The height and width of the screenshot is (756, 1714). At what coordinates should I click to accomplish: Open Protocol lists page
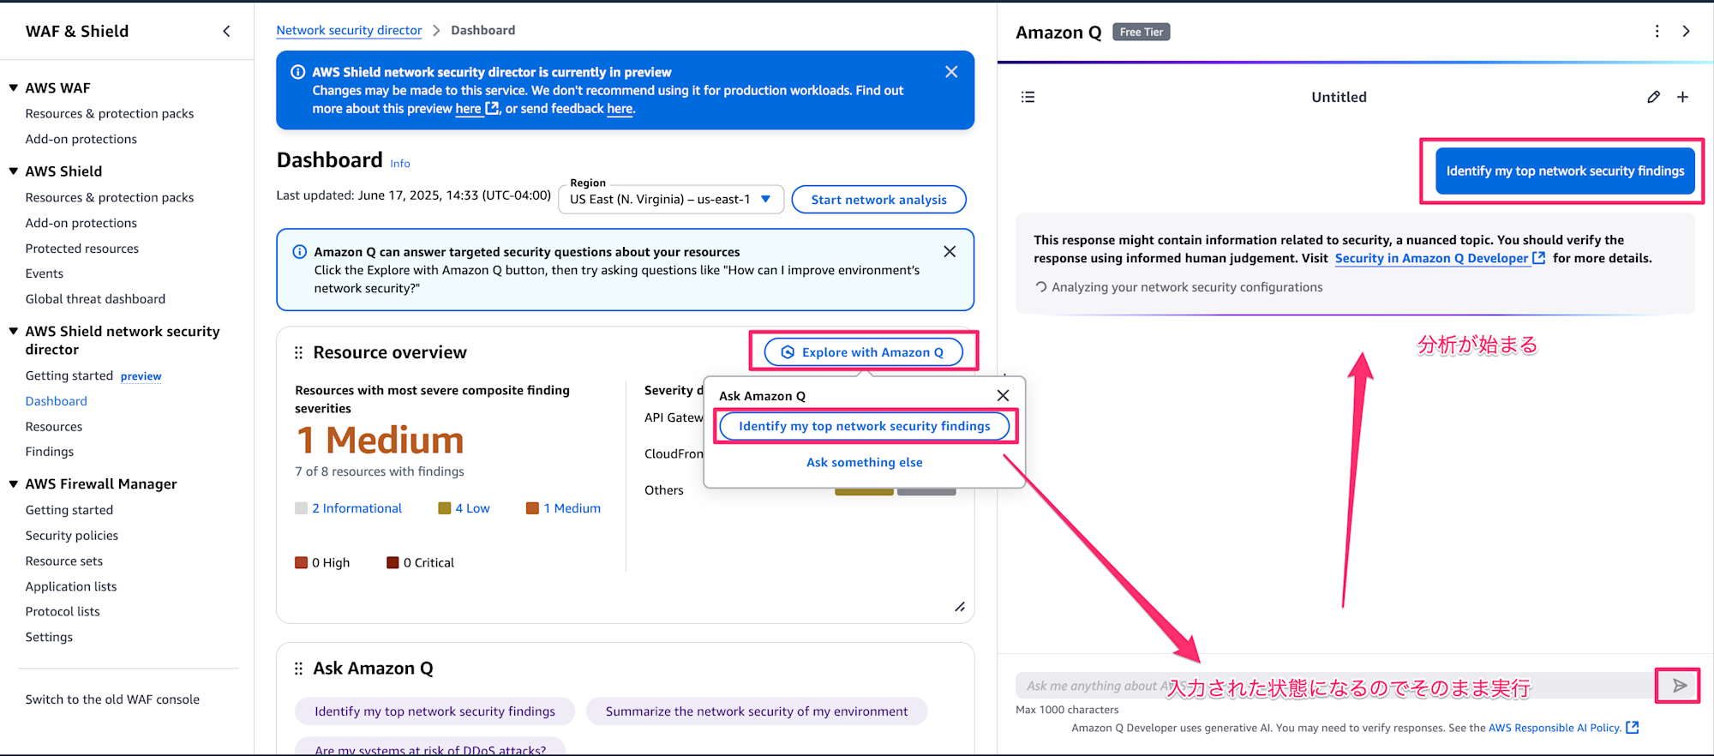tap(62, 611)
